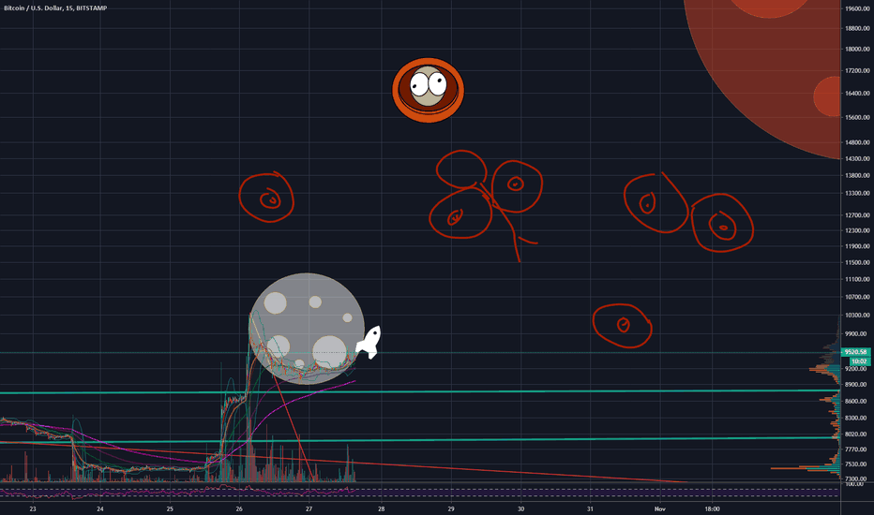The height and width of the screenshot is (515, 874).
Task: Click the 8600.00 price axis label
Action: click(857, 401)
